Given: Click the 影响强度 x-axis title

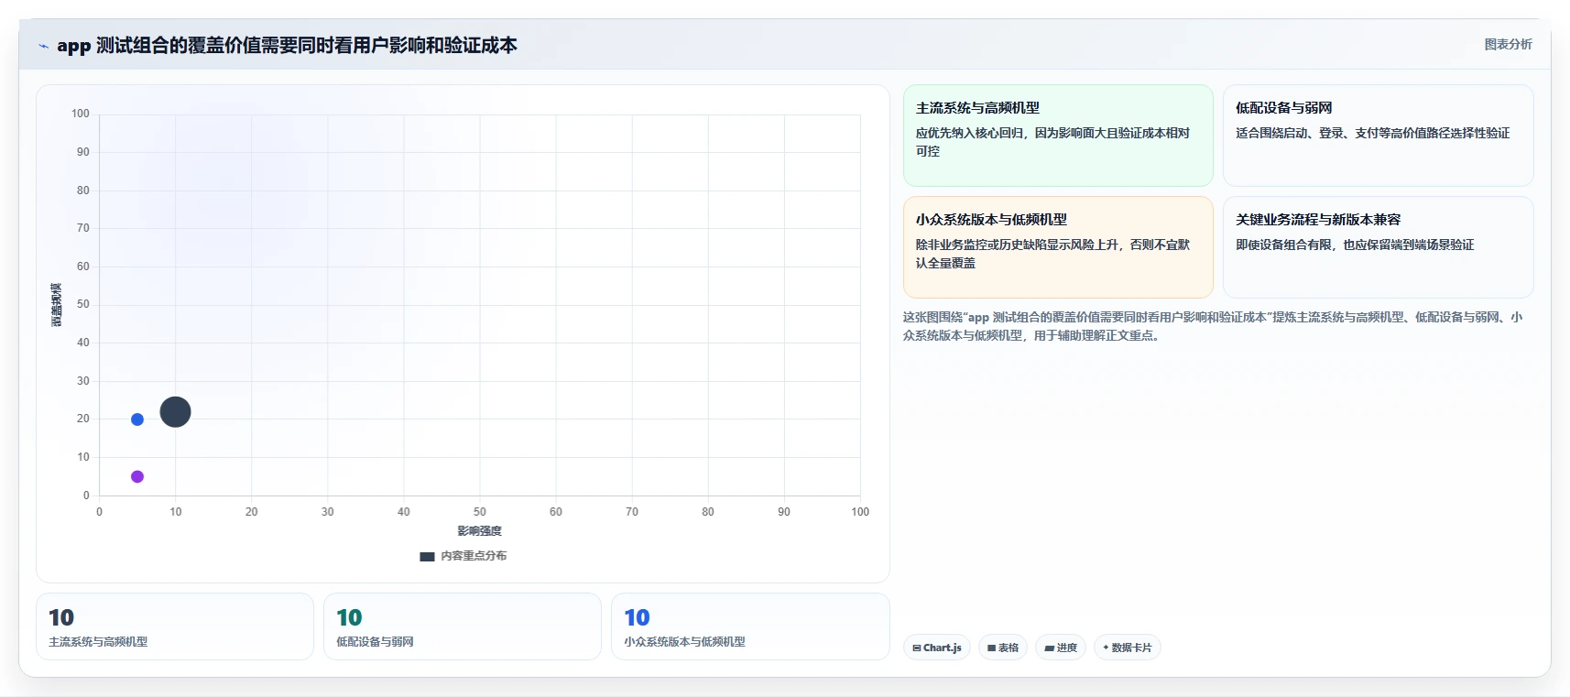Looking at the screenshot, I should click(480, 531).
